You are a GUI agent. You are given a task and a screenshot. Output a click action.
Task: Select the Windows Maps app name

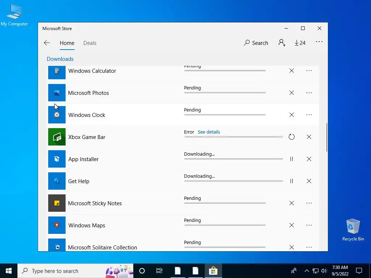click(x=87, y=225)
